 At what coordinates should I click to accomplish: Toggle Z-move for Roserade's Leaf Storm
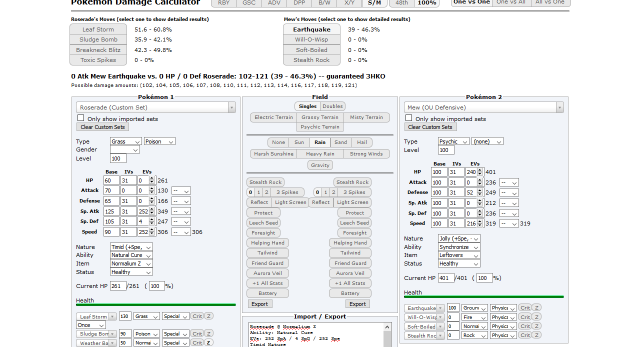(x=209, y=316)
